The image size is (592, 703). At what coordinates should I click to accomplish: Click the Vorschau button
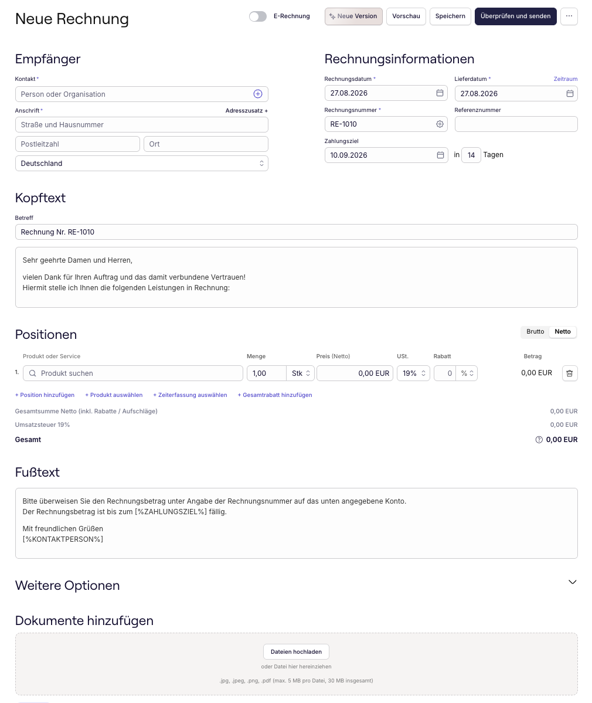(406, 16)
